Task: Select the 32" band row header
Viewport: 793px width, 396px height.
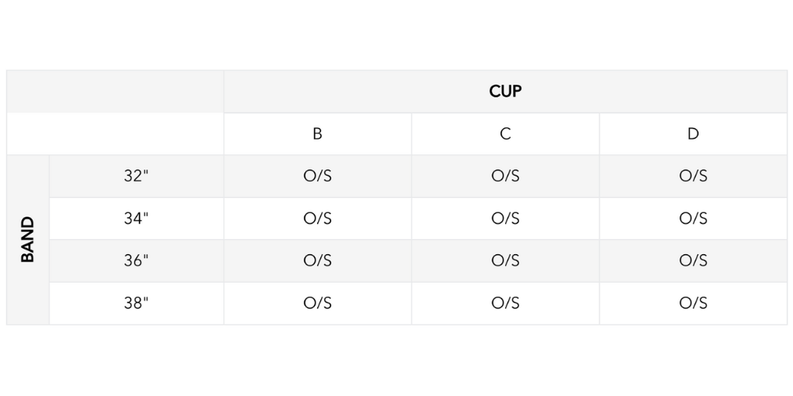Action: [136, 176]
